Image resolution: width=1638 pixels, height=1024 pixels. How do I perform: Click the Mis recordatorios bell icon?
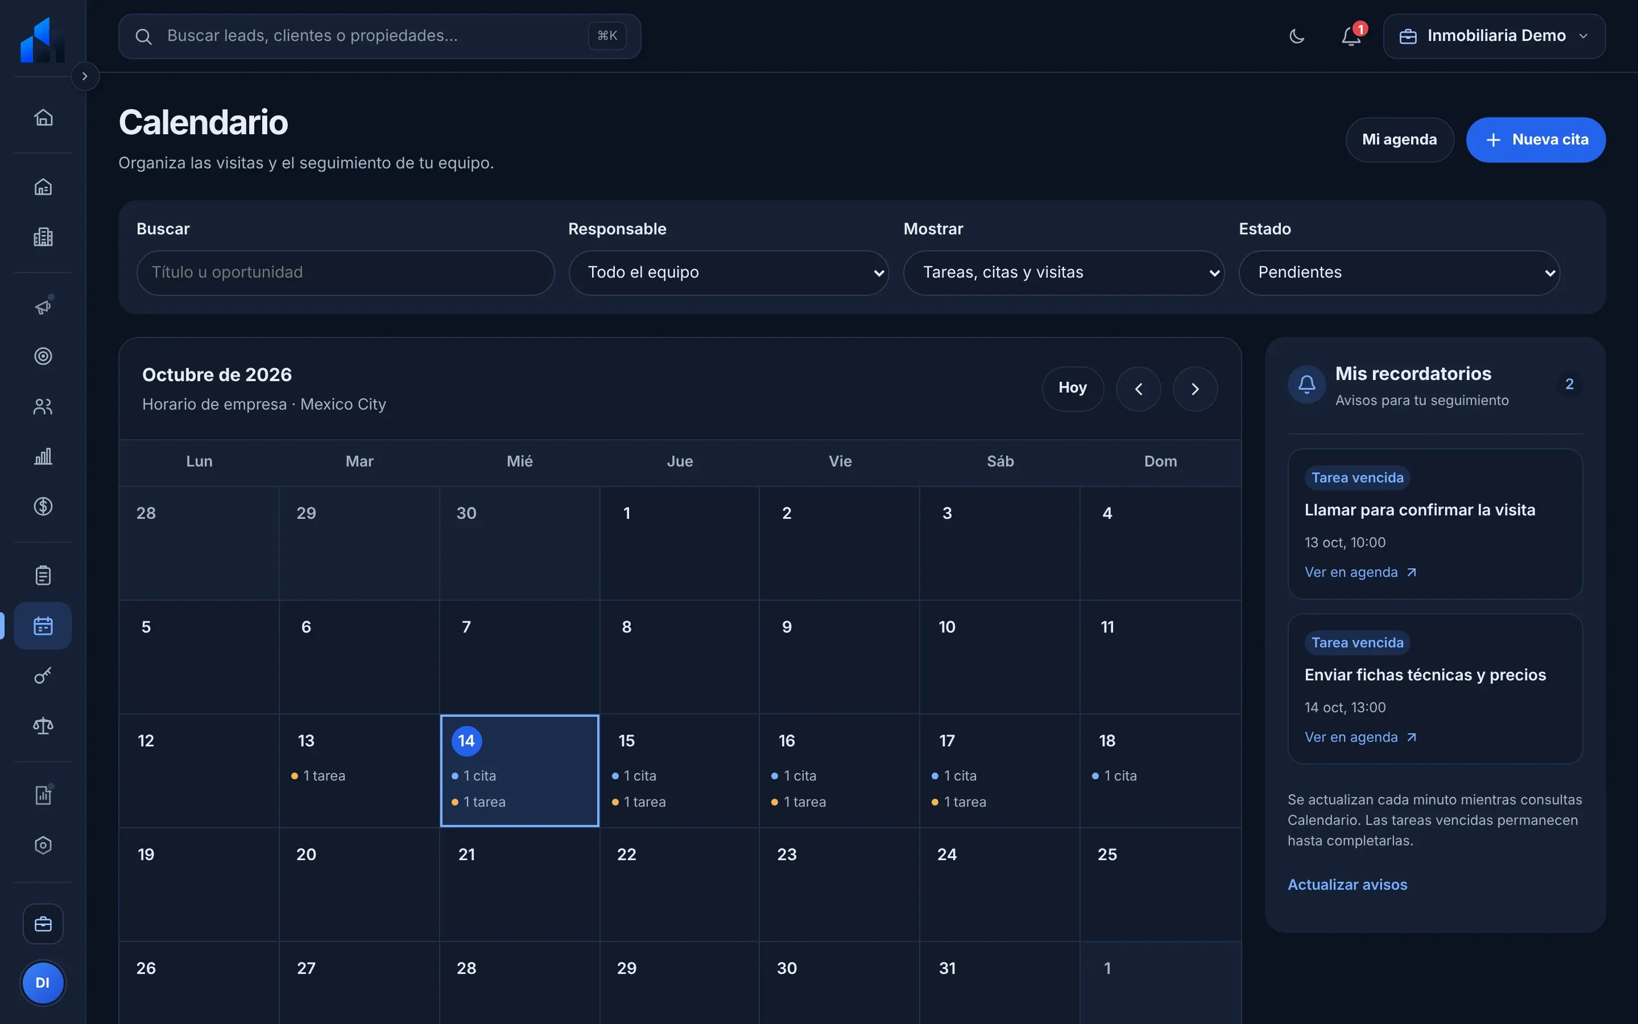1306,385
